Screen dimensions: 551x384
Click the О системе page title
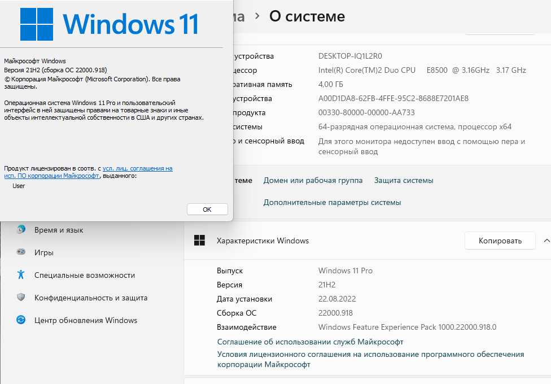tap(307, 16)
